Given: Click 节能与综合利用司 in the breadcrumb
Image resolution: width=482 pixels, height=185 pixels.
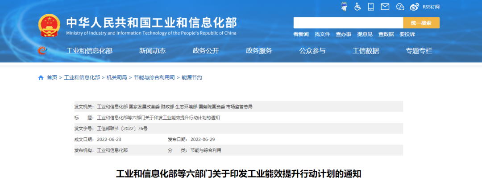Looking at the screenshot, I should coord(154,78).
